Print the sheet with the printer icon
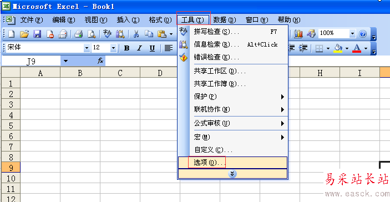 tap(79, 34)
